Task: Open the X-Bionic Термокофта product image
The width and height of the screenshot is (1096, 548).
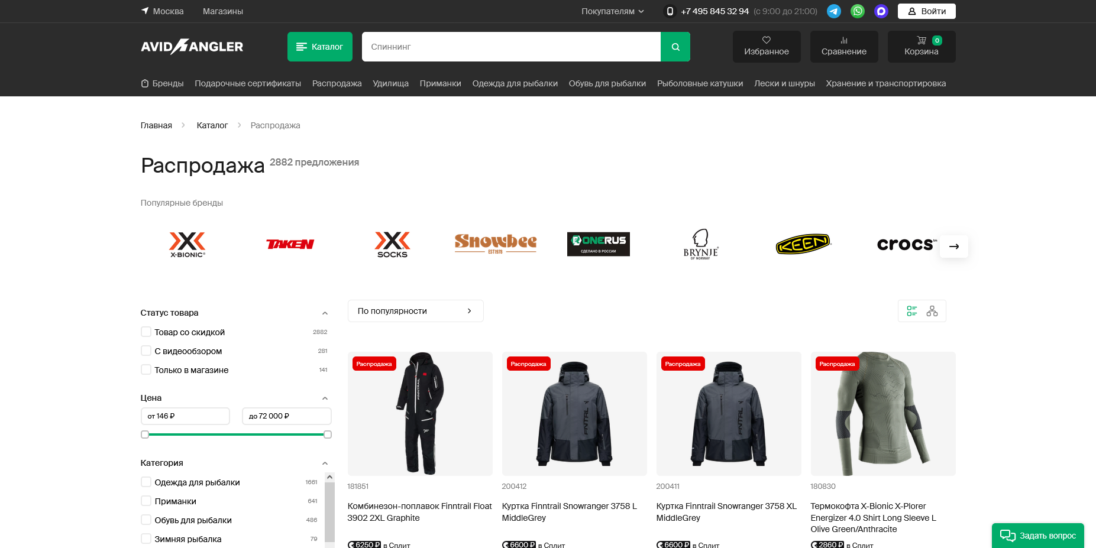Action: [883, 414]
